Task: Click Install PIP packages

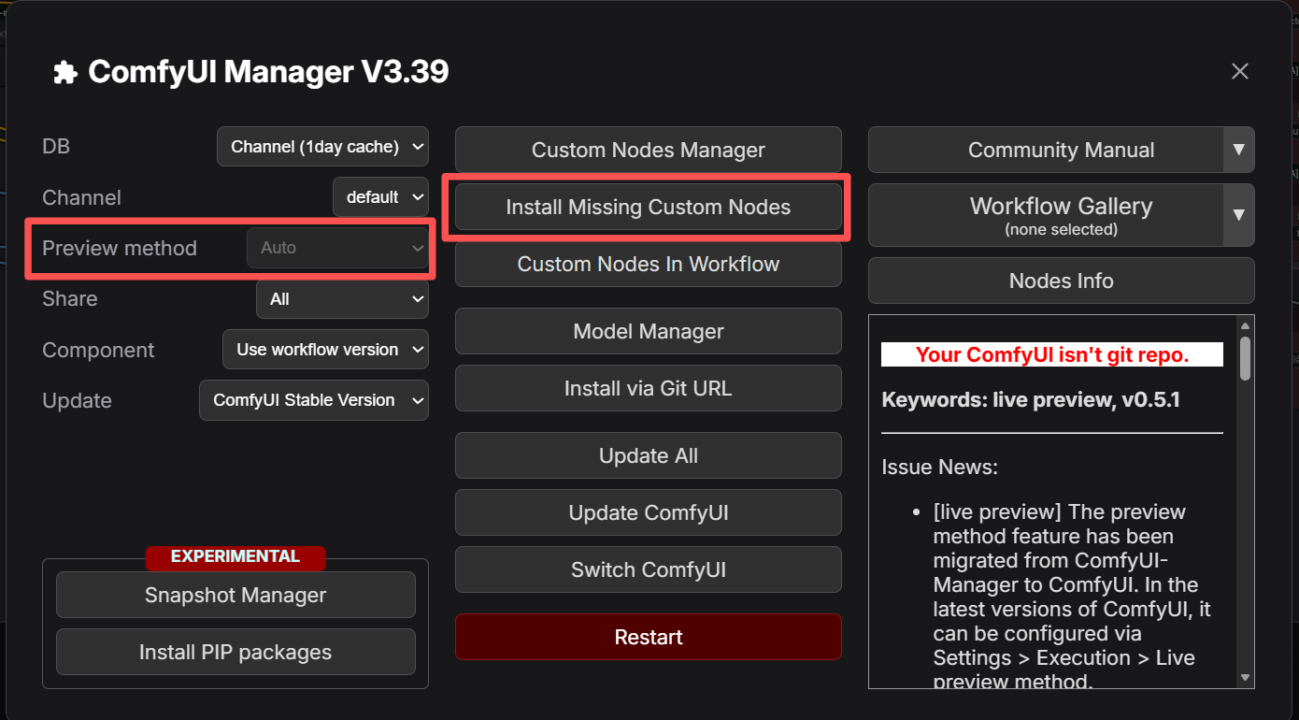Action: tap(236, 652)
